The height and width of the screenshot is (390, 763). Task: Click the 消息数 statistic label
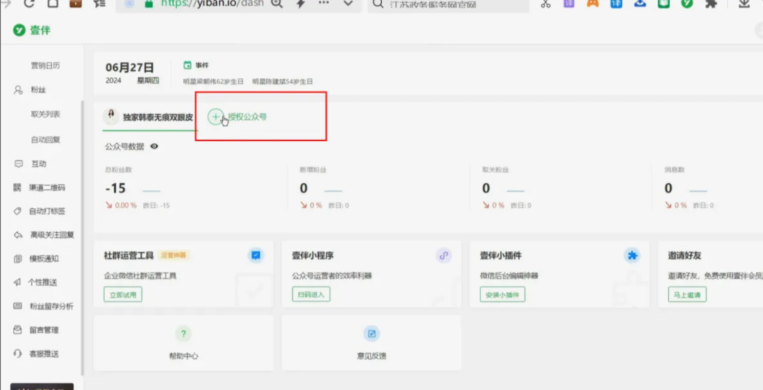[x=674, y=169]
